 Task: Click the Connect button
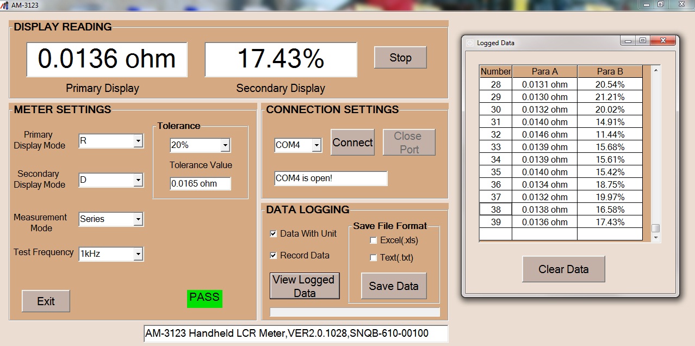click(x=352, y=143)
